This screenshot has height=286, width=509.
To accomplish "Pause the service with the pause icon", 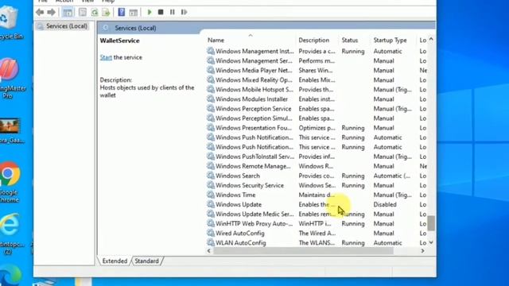I will [x=173, y=13].
